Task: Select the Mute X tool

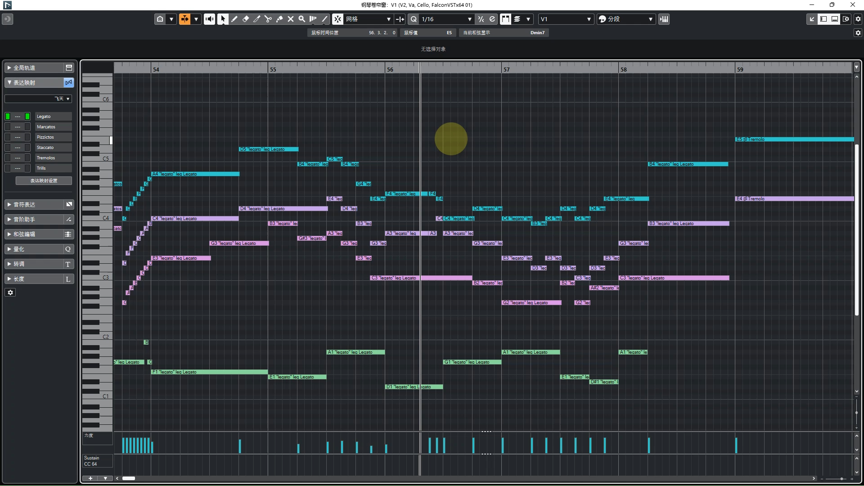Action: [291, 19]
